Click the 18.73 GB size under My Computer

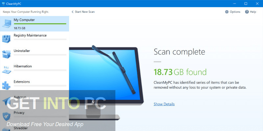point(19,28)
